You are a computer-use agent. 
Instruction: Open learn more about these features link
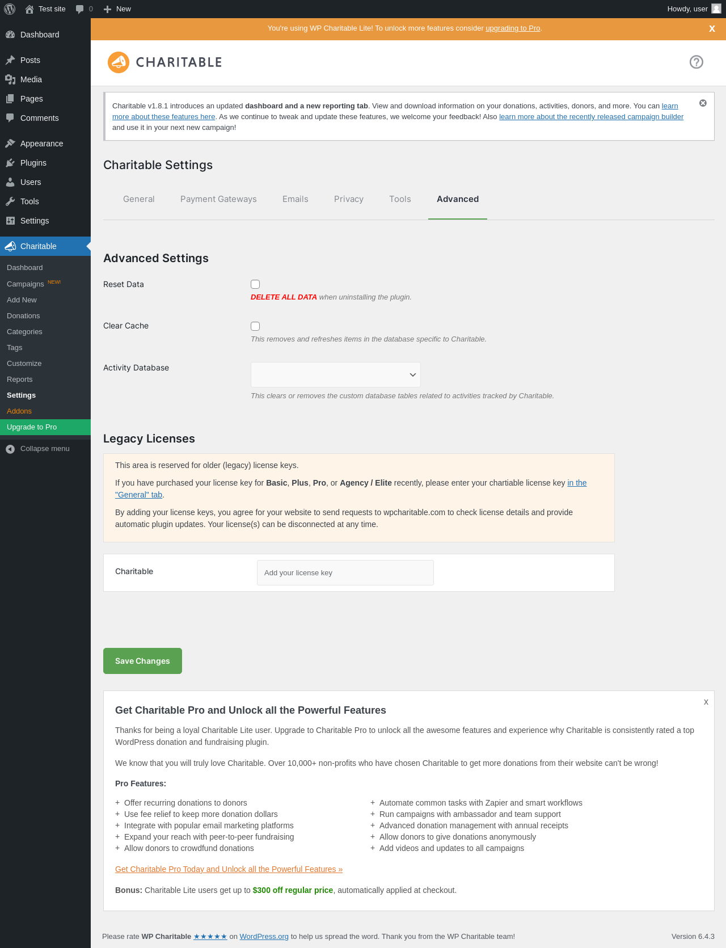pos(164,117)
